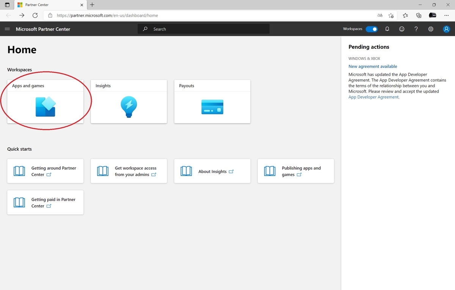Close the Partner Center tab
The image size is (455, 290).
click(x=82, y=5)
